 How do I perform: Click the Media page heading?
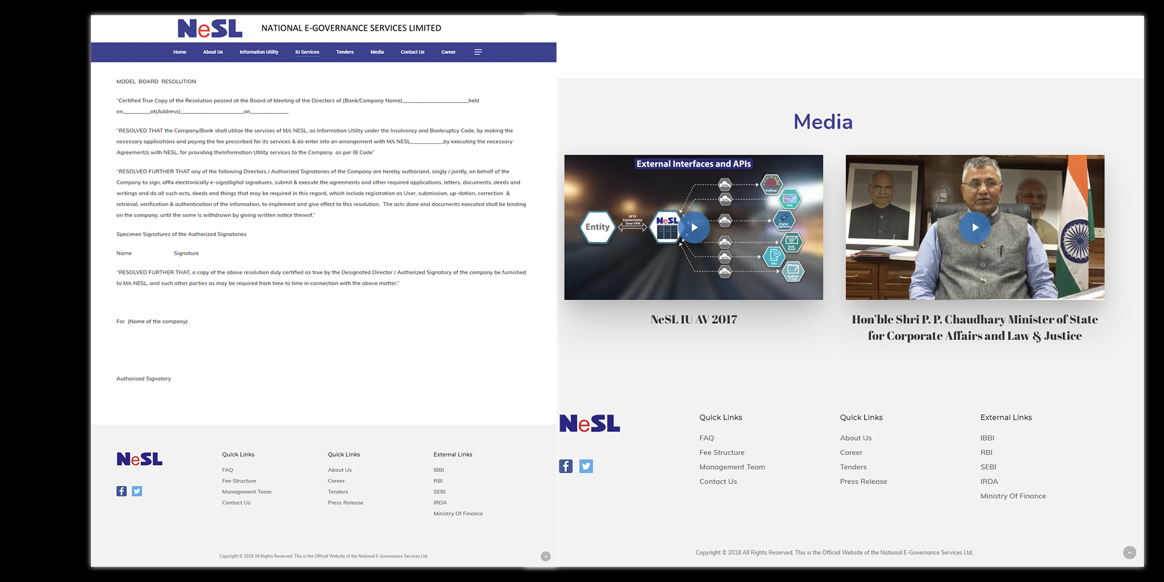click(x=823, y=122)
